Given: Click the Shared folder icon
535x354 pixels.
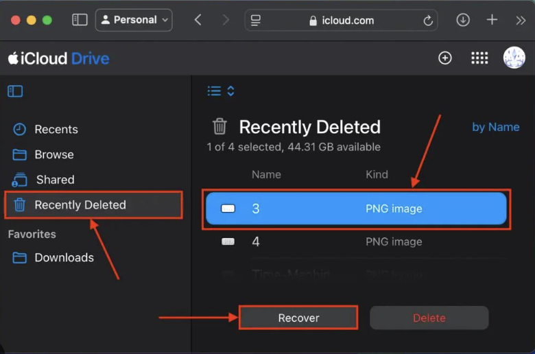Looking at the screenshot, I should coord(19,180).
